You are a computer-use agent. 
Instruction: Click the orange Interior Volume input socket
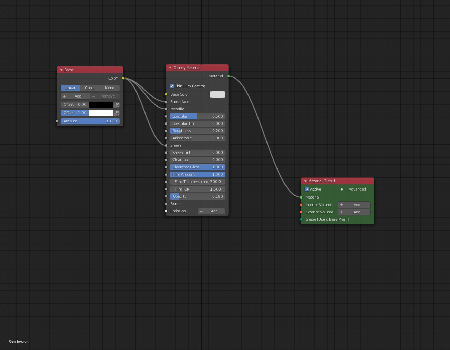click(x=301, y=205)
